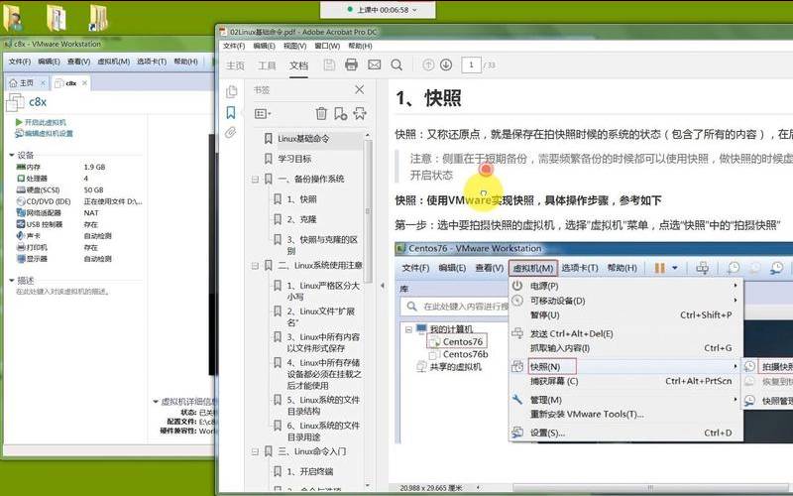Open bookmark 1、开启终端
Viewport: 793px width, 496px height.
[x=310, y=472]
